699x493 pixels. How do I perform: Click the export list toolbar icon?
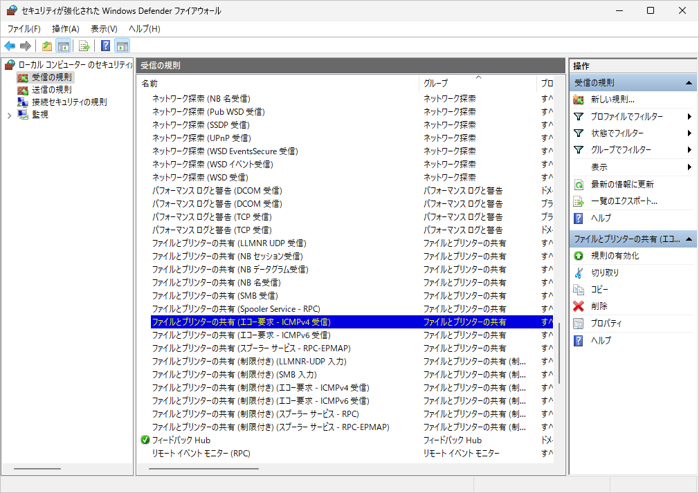[x=84, y=46]
